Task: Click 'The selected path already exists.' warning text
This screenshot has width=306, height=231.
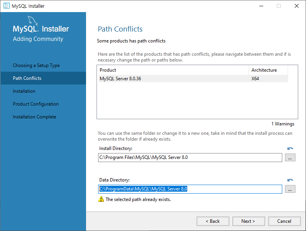Action: click(138, 199)
